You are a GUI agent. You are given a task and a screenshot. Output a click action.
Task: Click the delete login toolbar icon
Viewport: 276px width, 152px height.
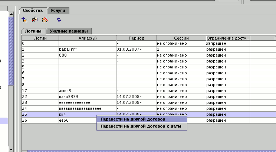[45, 20]
